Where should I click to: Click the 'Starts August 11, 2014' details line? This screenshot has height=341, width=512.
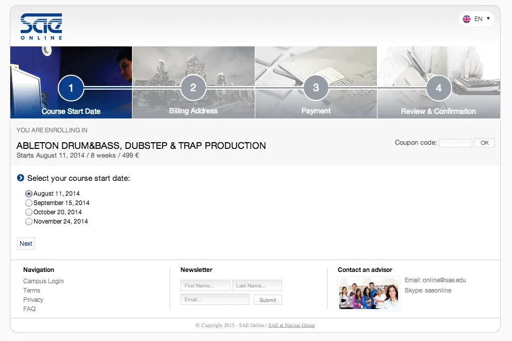pyautogui.click(x=78, y=156)
